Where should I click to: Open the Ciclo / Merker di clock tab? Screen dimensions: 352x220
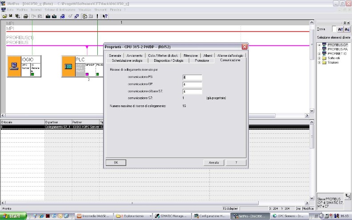coord(163,56)
